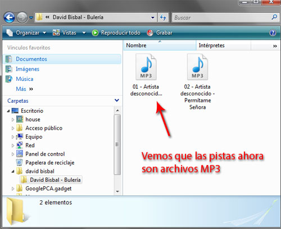Expand the Red tree node

[13, 145]
